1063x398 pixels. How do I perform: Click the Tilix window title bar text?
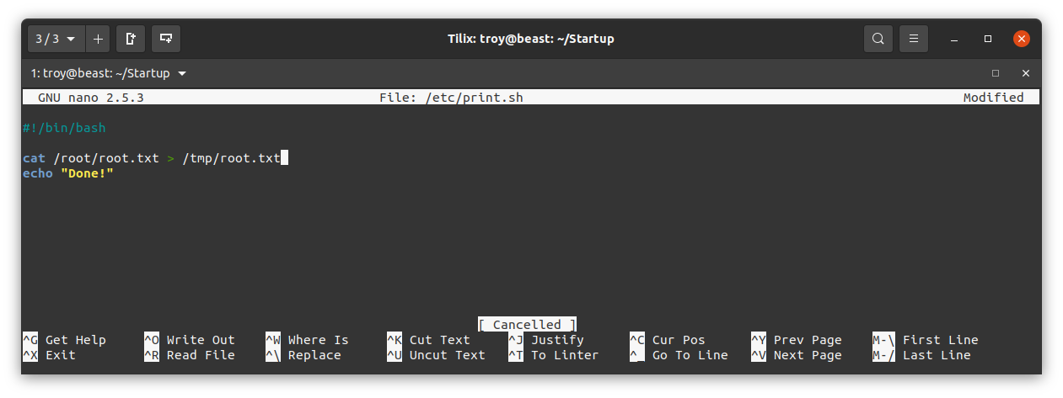pyautogui.click(x=531, y=39)
